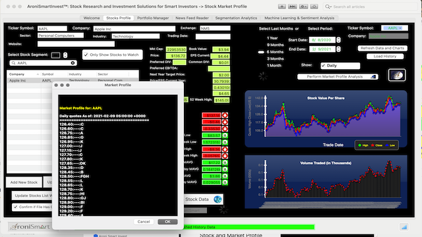Click red down arrow beside -0.33530
422x237 pixels.
tap(225, 129)
